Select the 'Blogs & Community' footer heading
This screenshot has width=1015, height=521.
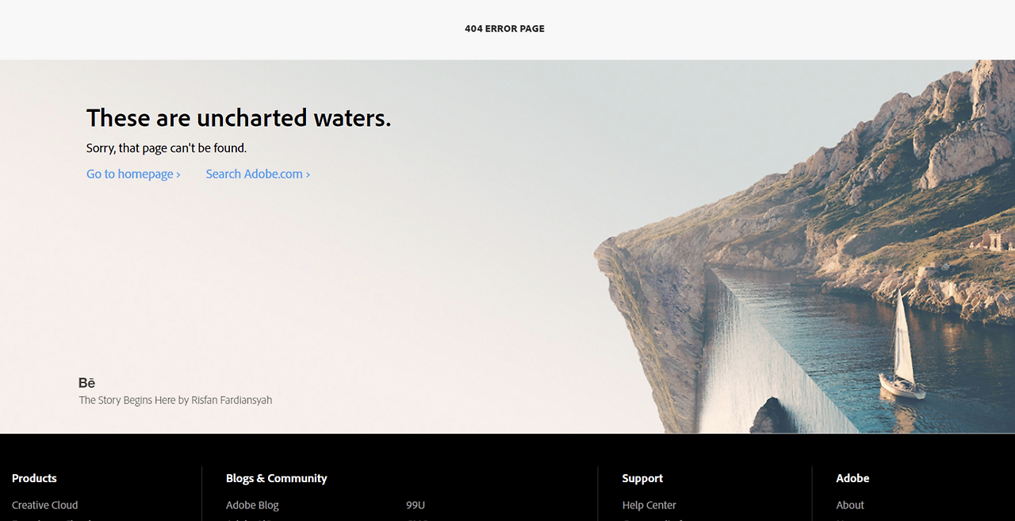277,478
